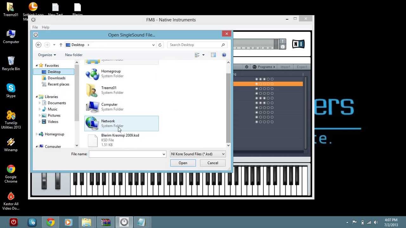The height and width of the screenshot is (228, 406).
Task: Open Skype desktop shortcut
Action: click(11, 91)
